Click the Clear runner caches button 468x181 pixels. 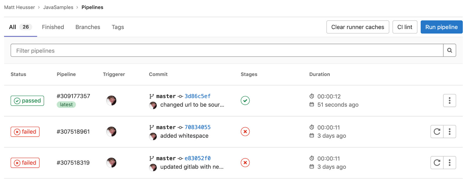[358, 27]
